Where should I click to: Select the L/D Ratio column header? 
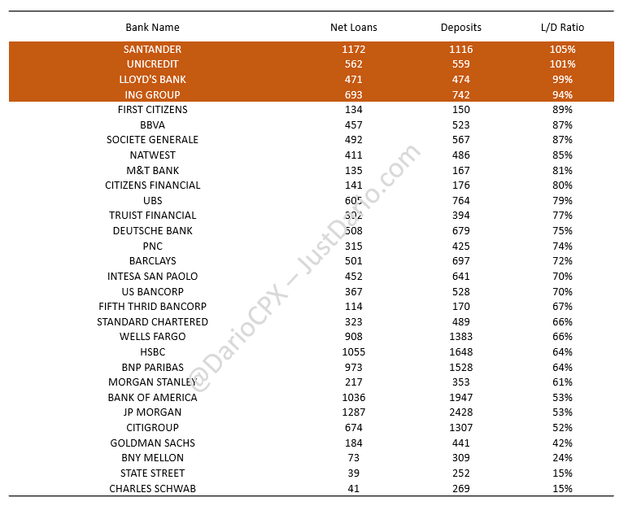[562, 28]
